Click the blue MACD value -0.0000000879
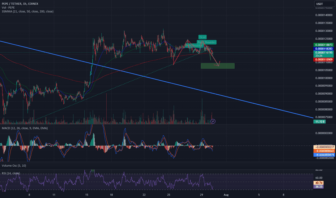Screen dimensions: 336x198 [x=324, y=155]
